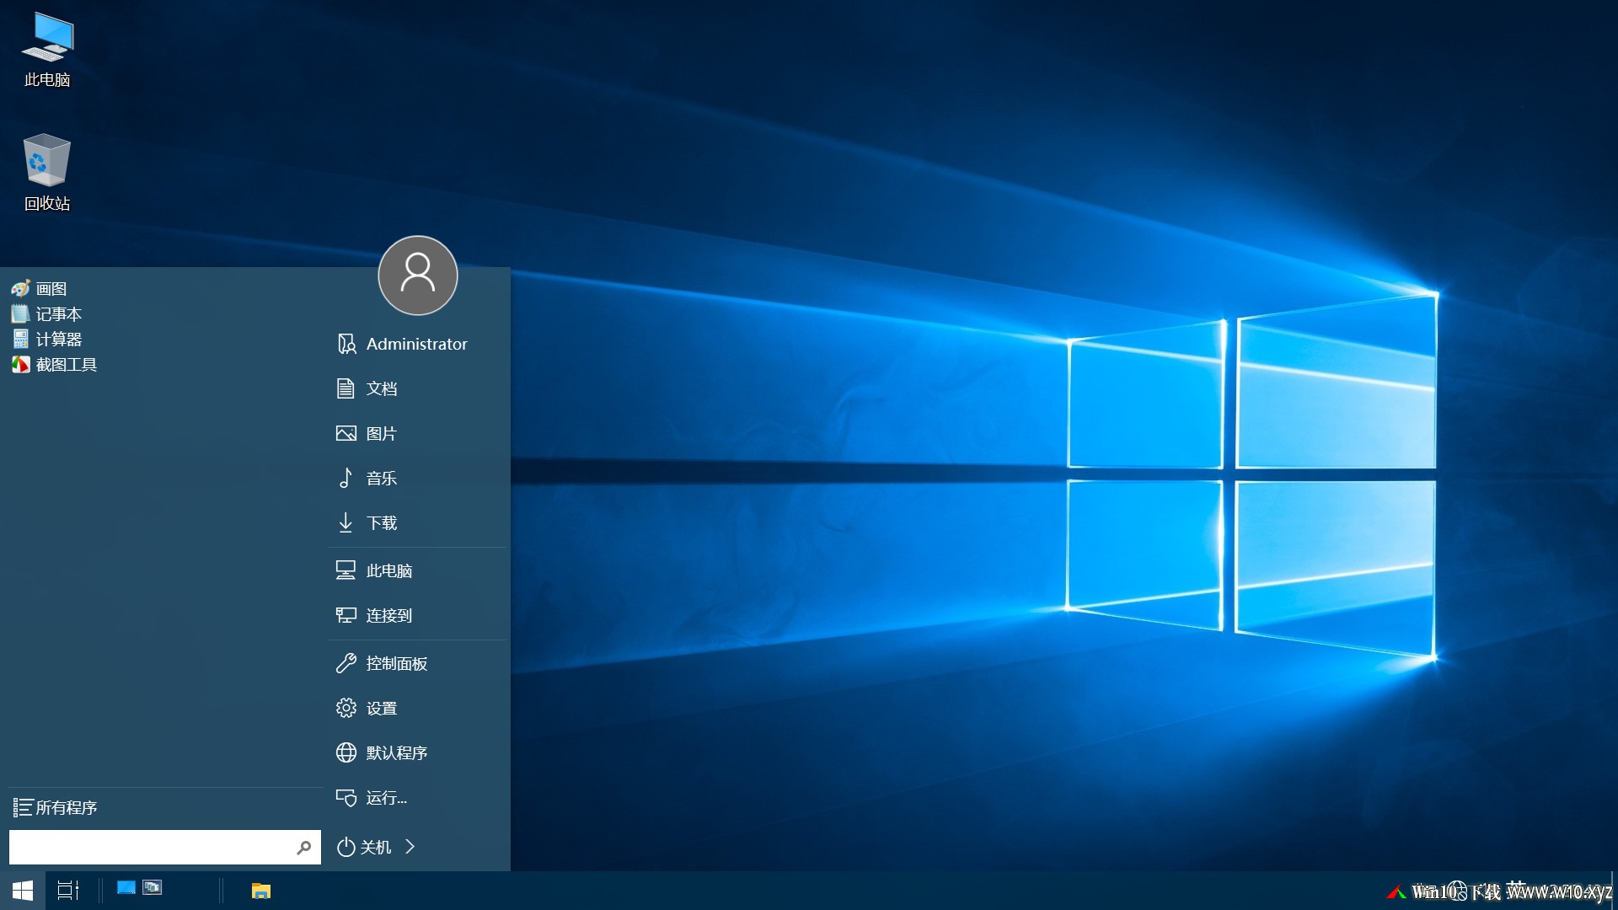This screenshot has width=1618, height=910.
Task: Launch 截图工具 from the Start menu
Action: click(x=54, y=365)
